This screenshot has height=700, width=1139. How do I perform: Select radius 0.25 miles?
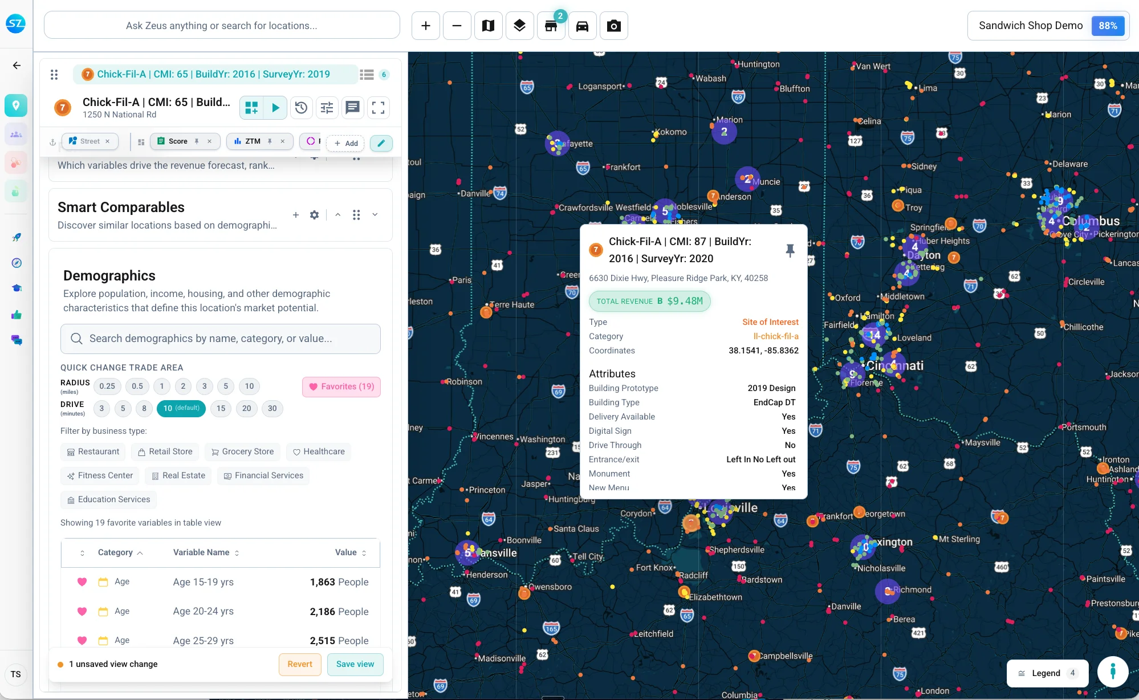[x=107, y=386]
